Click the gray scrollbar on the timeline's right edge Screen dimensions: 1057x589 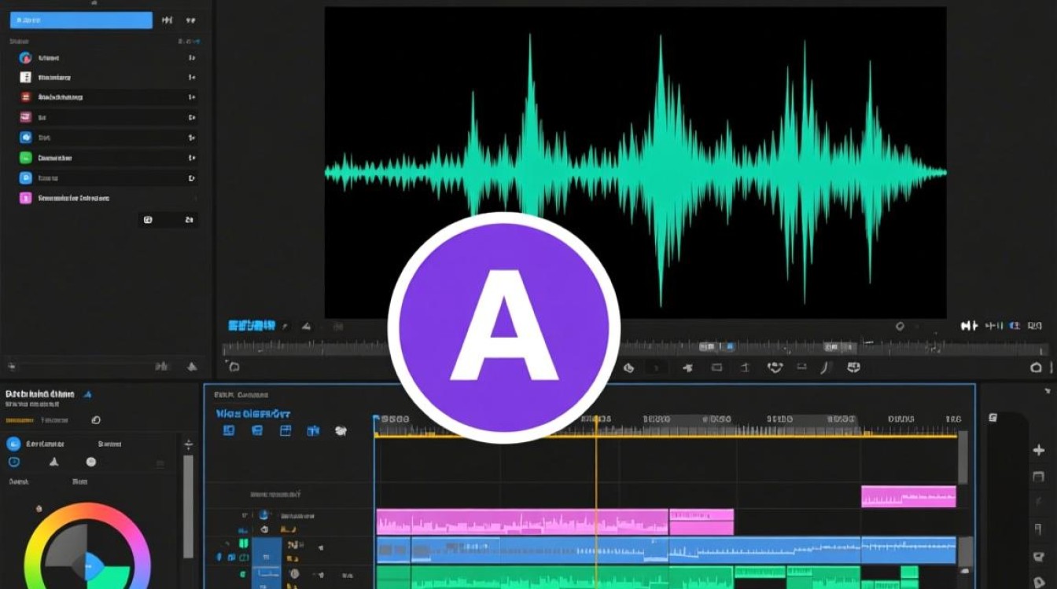[x=963, y=458]
